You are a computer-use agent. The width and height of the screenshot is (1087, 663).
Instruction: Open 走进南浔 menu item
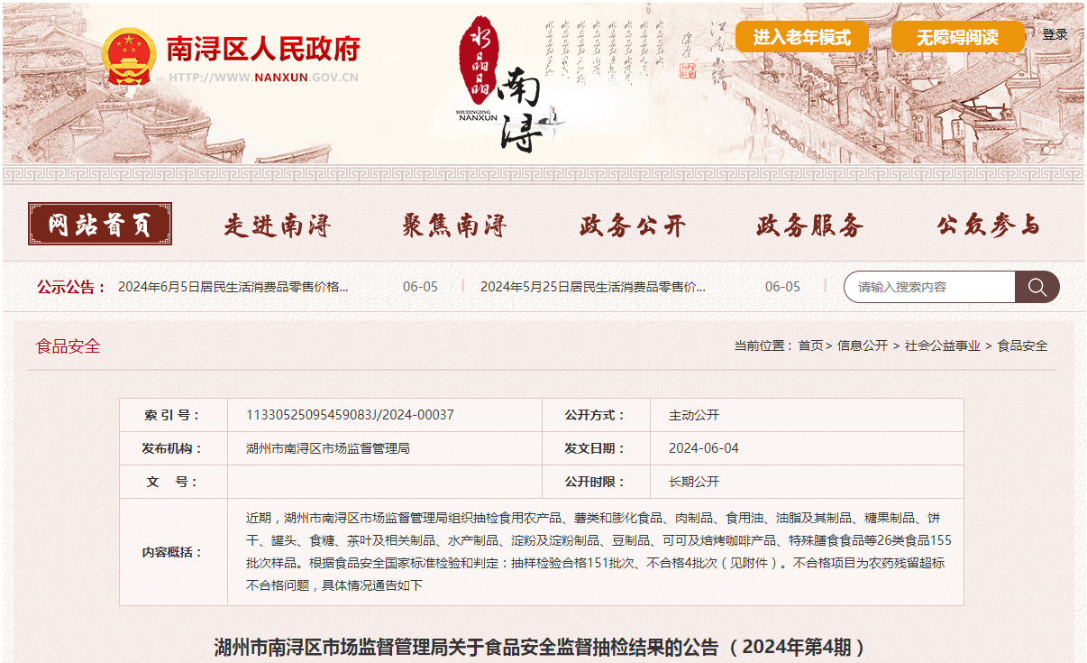point(278,226)
